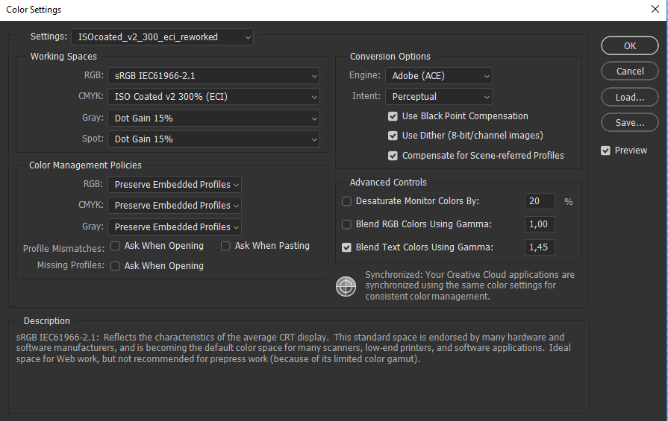Click Save... to store settings
668x421 pixels.
tap(630, 122)
